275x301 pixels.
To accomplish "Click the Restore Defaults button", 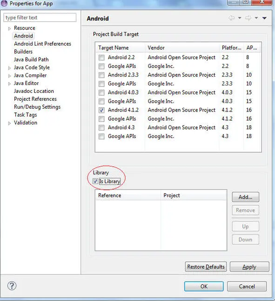I will (206, 267).
